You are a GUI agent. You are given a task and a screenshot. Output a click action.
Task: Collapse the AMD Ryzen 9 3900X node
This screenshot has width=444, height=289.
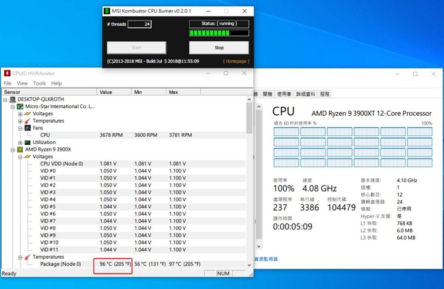(12, 150)
